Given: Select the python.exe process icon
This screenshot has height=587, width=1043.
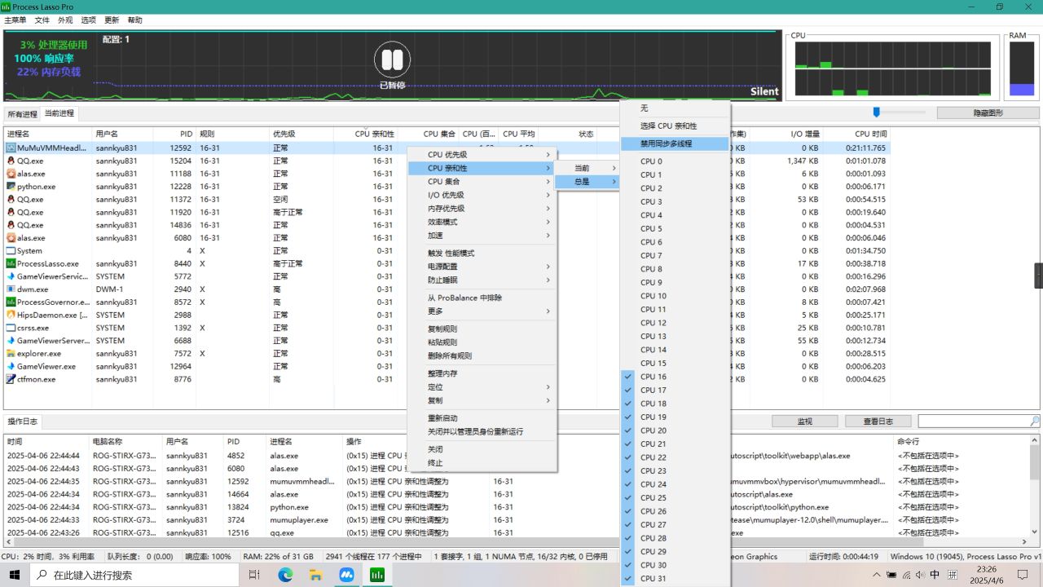Looking at the screenshot, I should 11,187.
